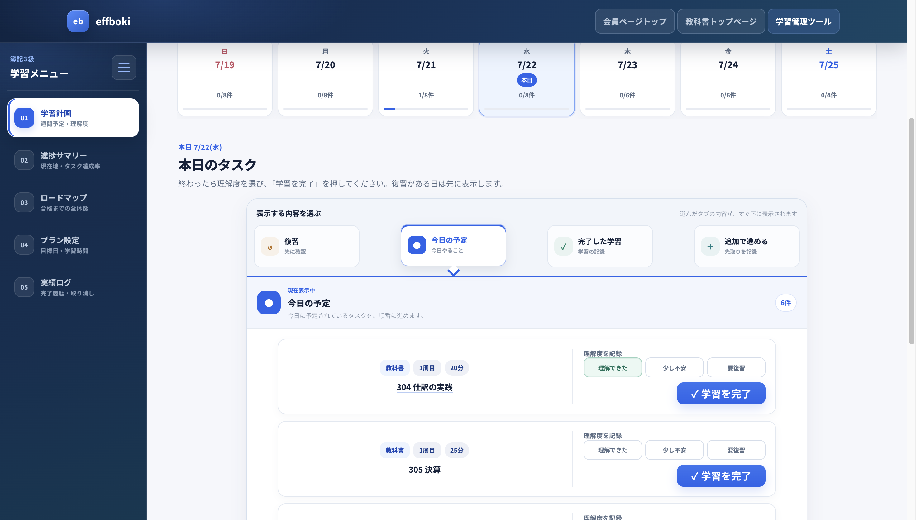This screenshot has height=520, width=916.
Task: Click the page vertical scrollbar
Action: tap(911, 231)
